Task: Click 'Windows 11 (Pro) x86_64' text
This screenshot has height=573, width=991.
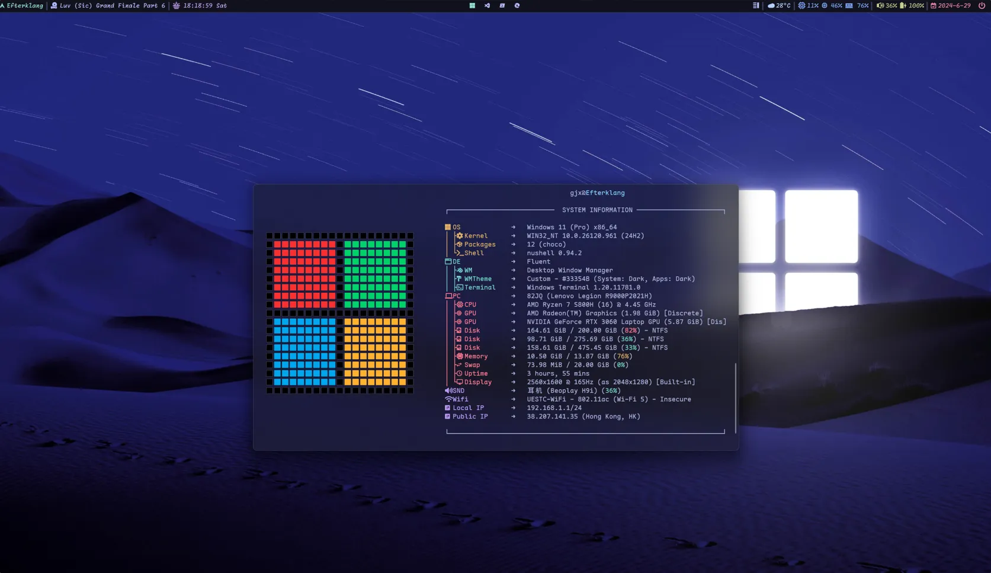Action: 572,227
